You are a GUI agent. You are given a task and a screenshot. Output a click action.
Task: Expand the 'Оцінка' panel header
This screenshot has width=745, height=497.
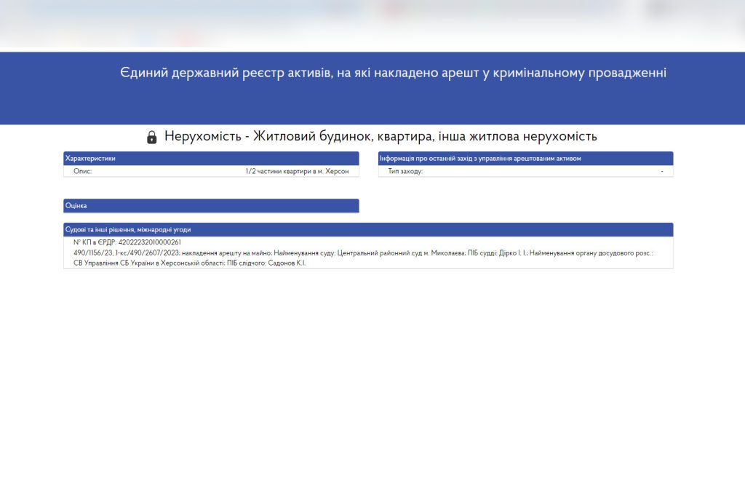[x=211, y=206]
